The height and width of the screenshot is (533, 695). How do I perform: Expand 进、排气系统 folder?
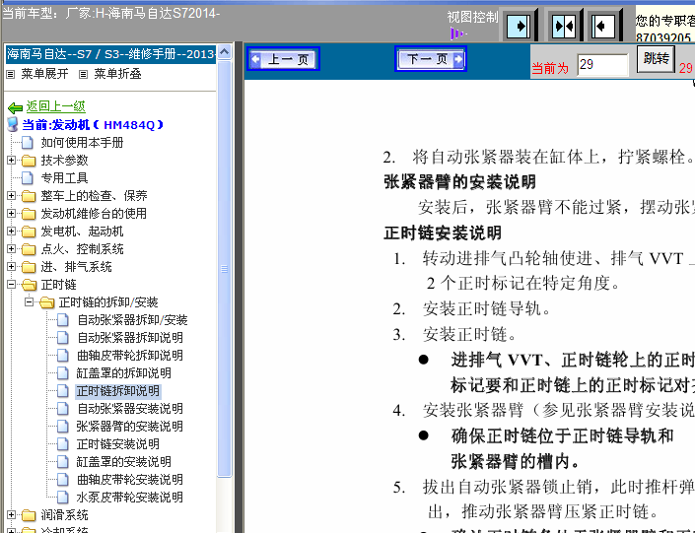(12, 266)
